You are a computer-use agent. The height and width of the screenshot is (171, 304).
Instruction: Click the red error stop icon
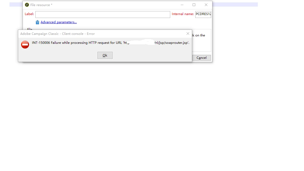click(25, 45)
